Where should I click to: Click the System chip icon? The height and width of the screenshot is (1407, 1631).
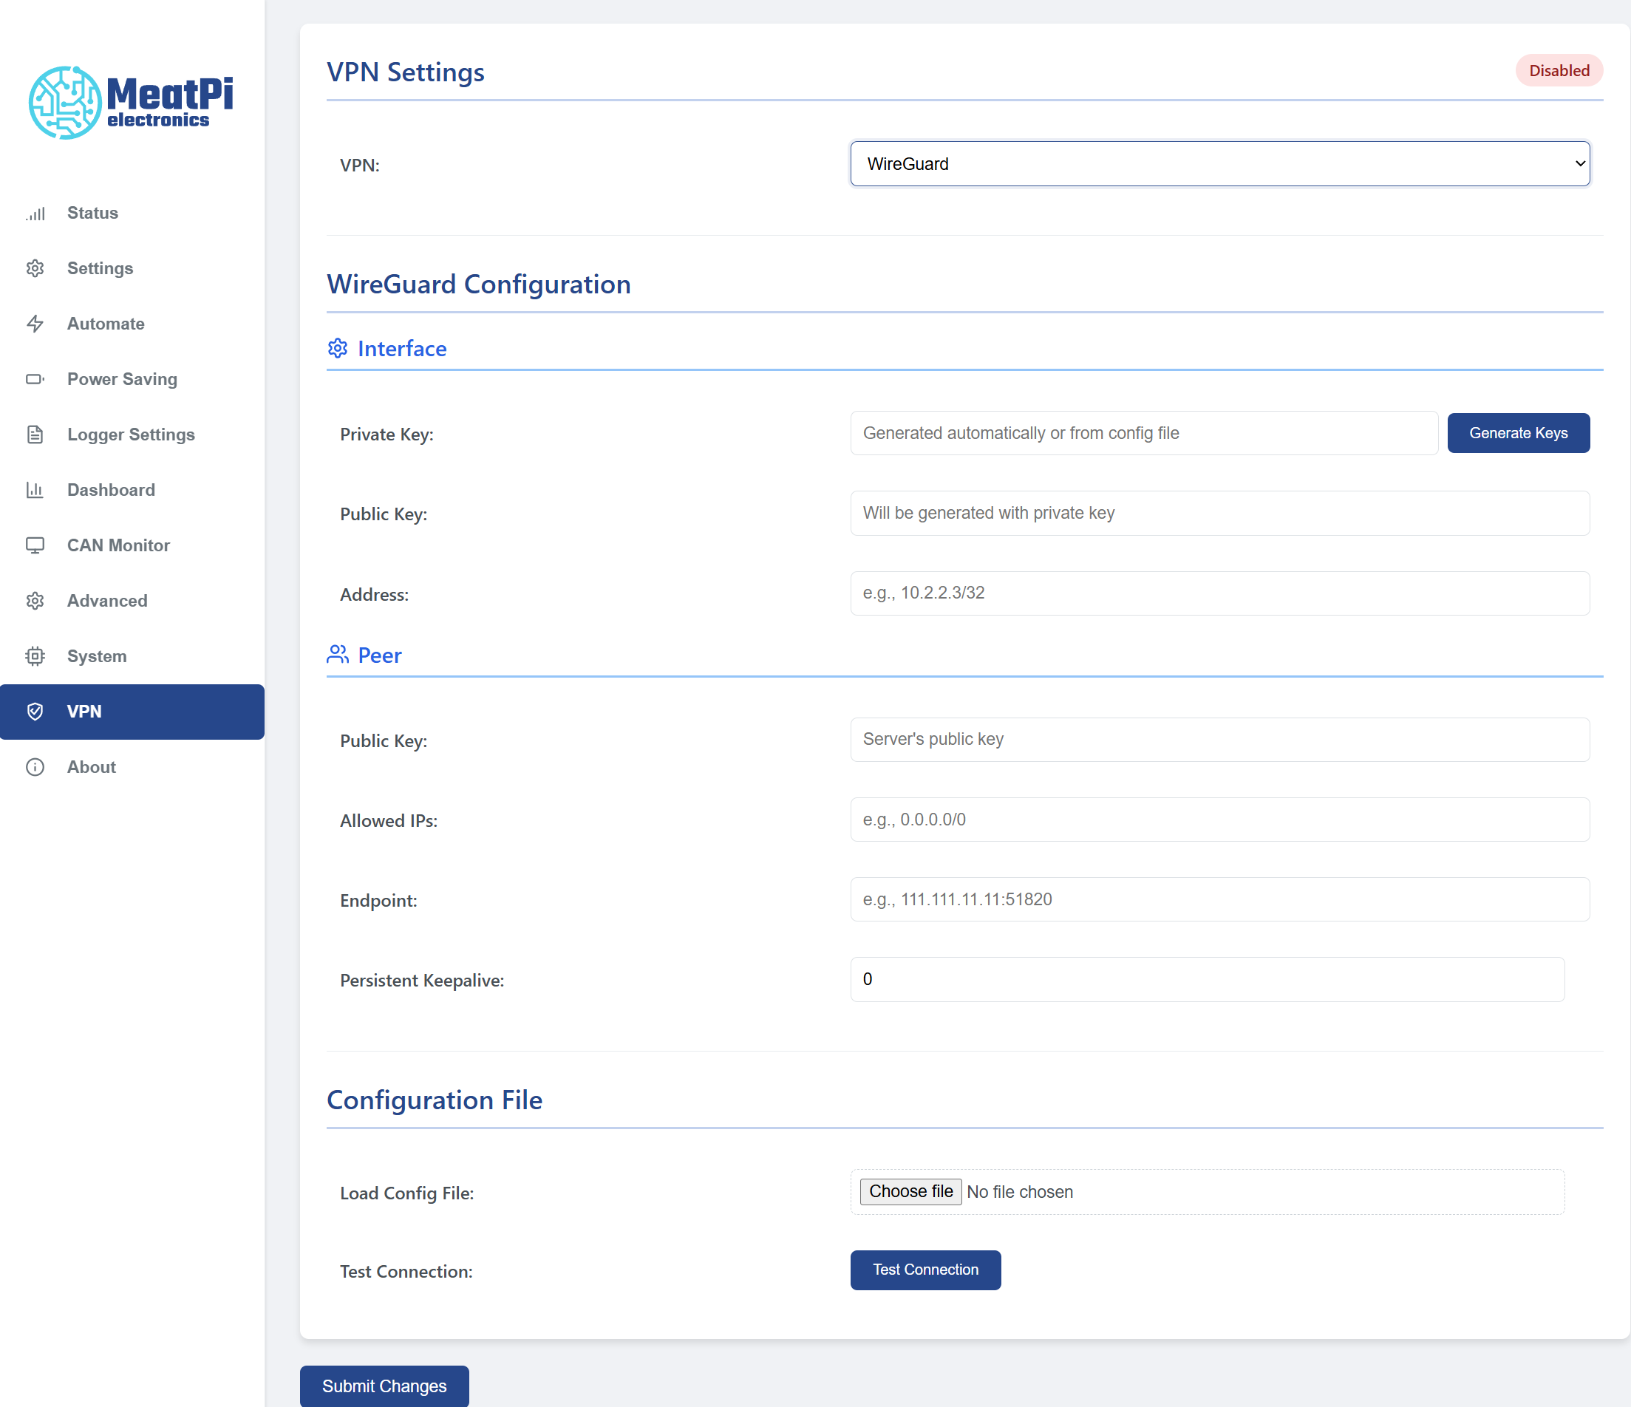[x=35, y=656]
